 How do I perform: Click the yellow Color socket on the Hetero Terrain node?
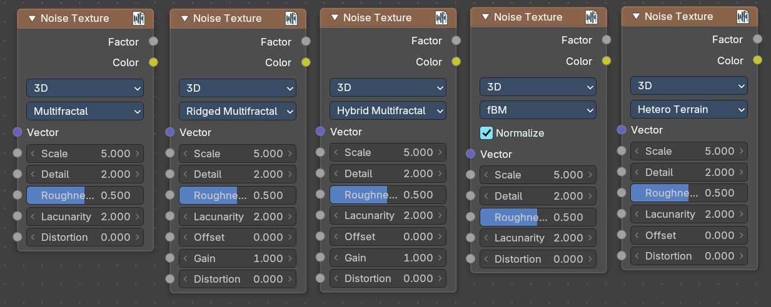tap(758, 61)
